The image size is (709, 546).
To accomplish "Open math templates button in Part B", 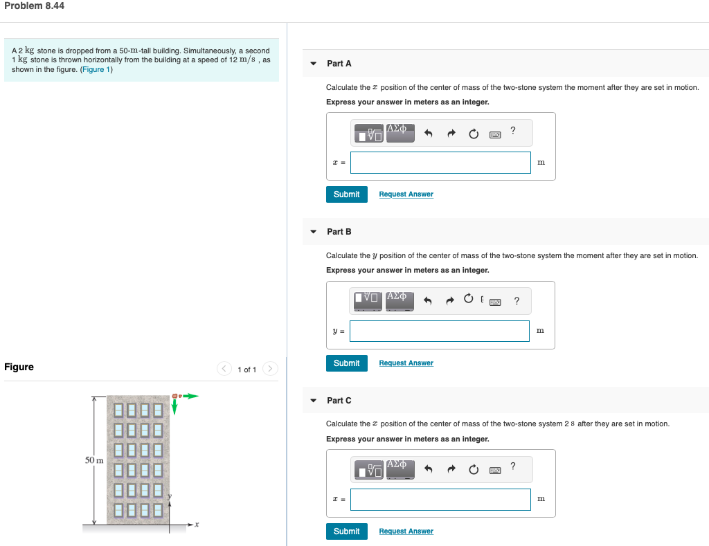I will 368,301.
